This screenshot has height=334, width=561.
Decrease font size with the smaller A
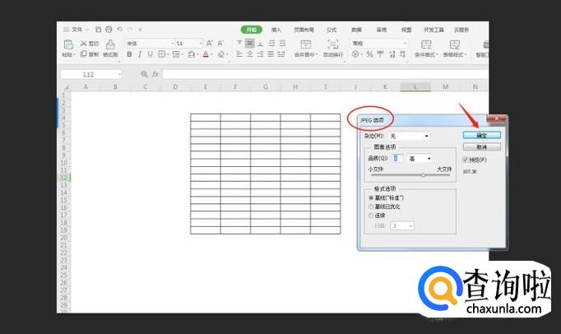click(x=220, y=44)
